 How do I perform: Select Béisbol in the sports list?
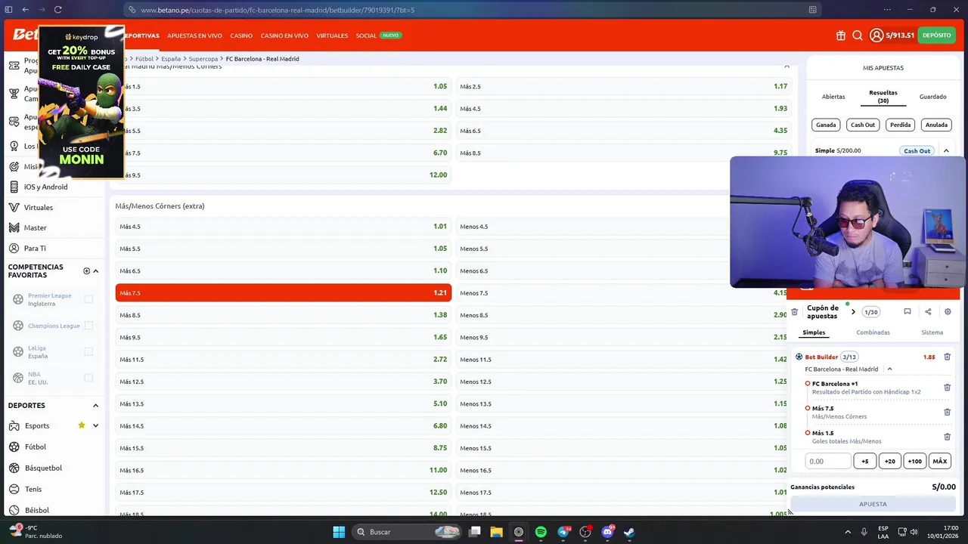click(36, 510)
